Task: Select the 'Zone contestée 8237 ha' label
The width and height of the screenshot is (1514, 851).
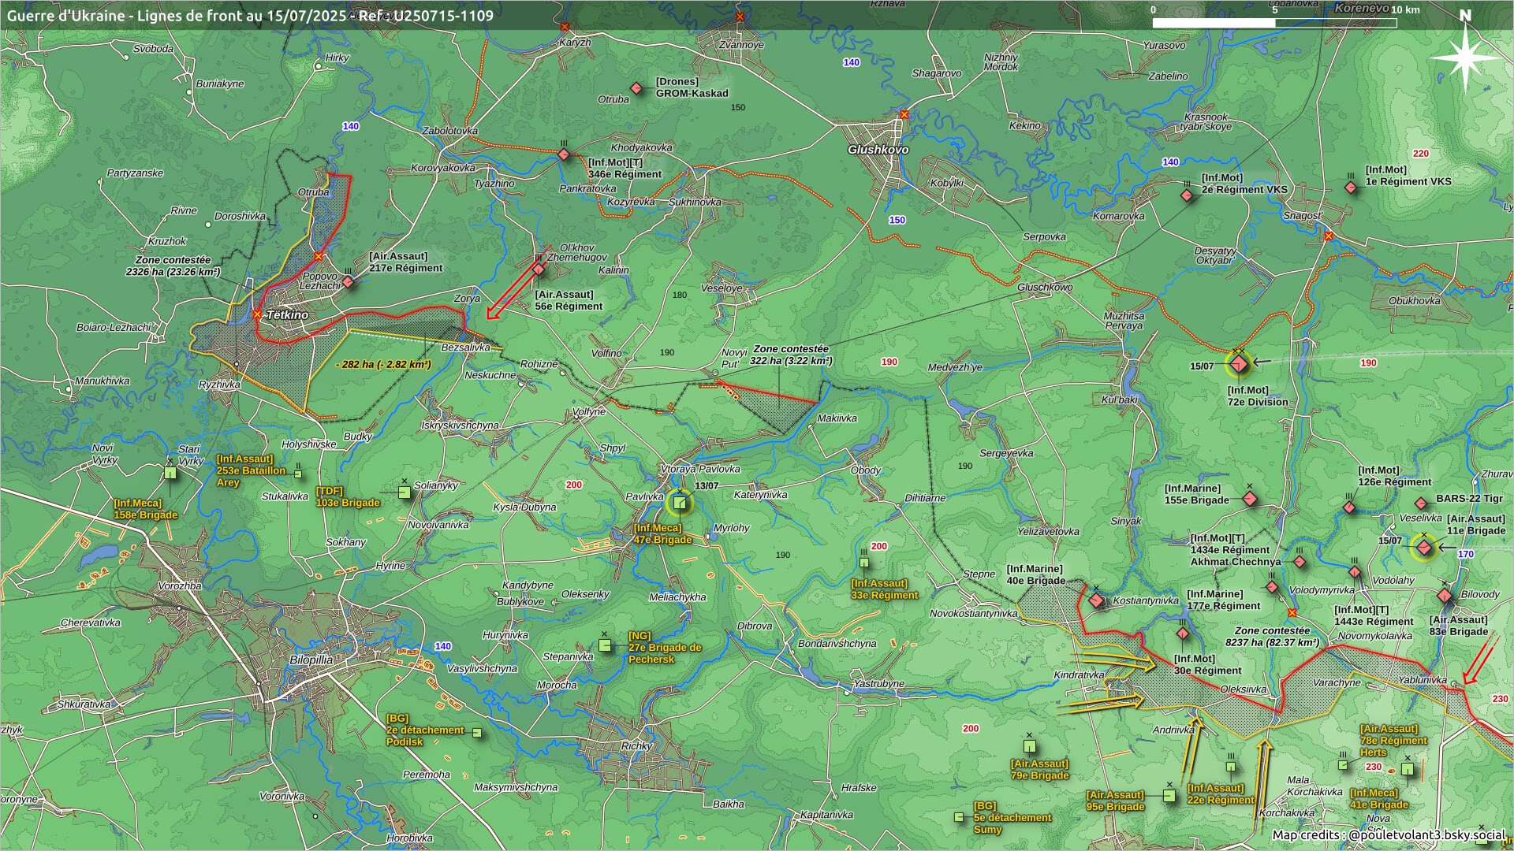Action: pyautogui.click(x=1272, y=637)
